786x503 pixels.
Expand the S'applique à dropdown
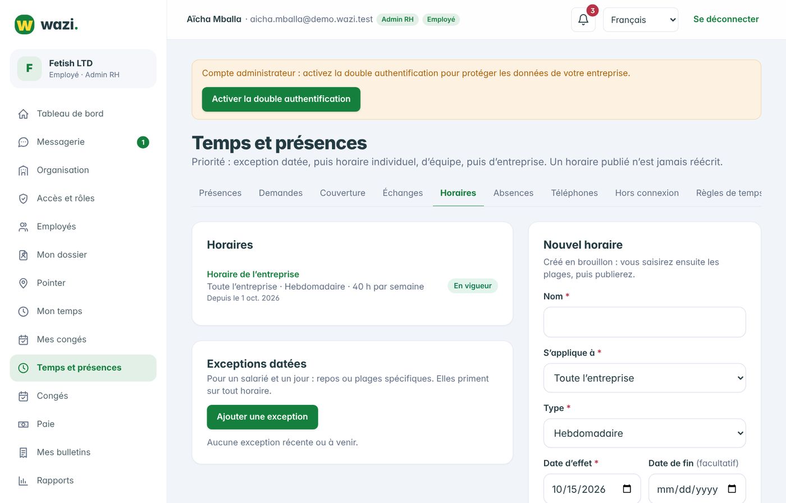click(x=645, y=378)
